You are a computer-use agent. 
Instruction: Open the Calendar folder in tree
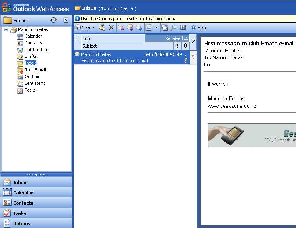[x=33, y=36]
